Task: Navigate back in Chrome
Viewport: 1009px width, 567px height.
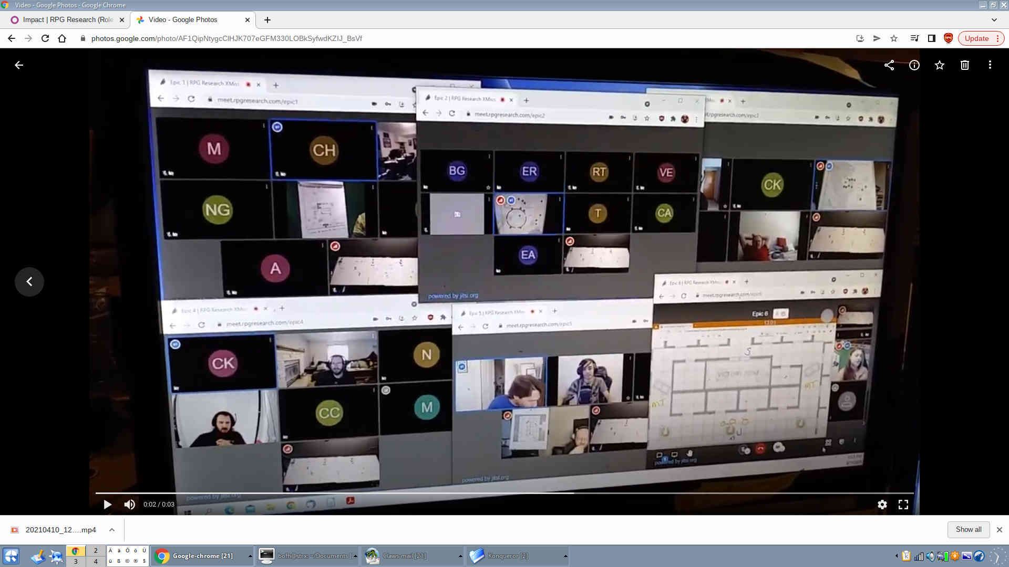Action: click(12, 38)
